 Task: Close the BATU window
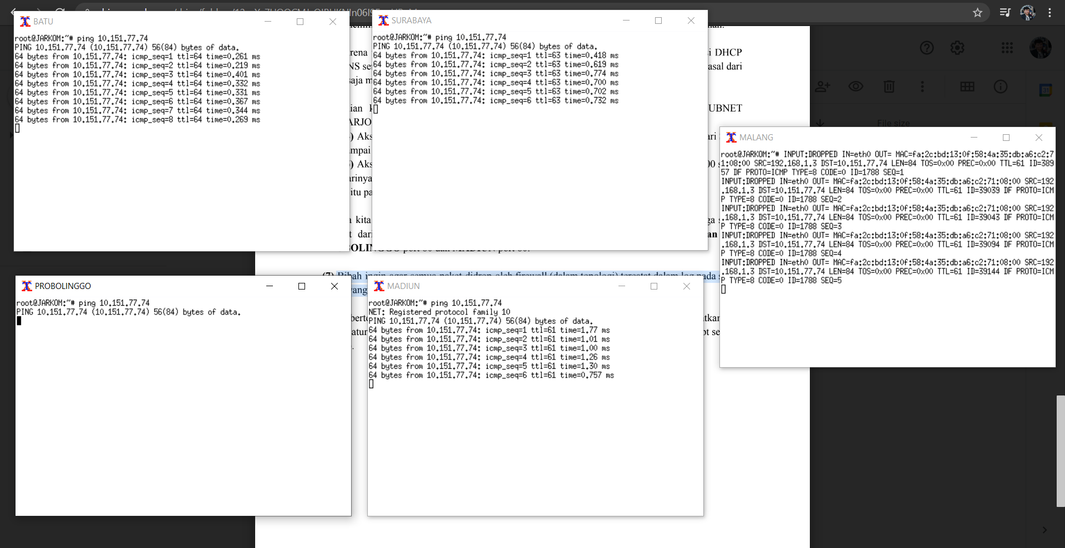click(x=333, y=22)
